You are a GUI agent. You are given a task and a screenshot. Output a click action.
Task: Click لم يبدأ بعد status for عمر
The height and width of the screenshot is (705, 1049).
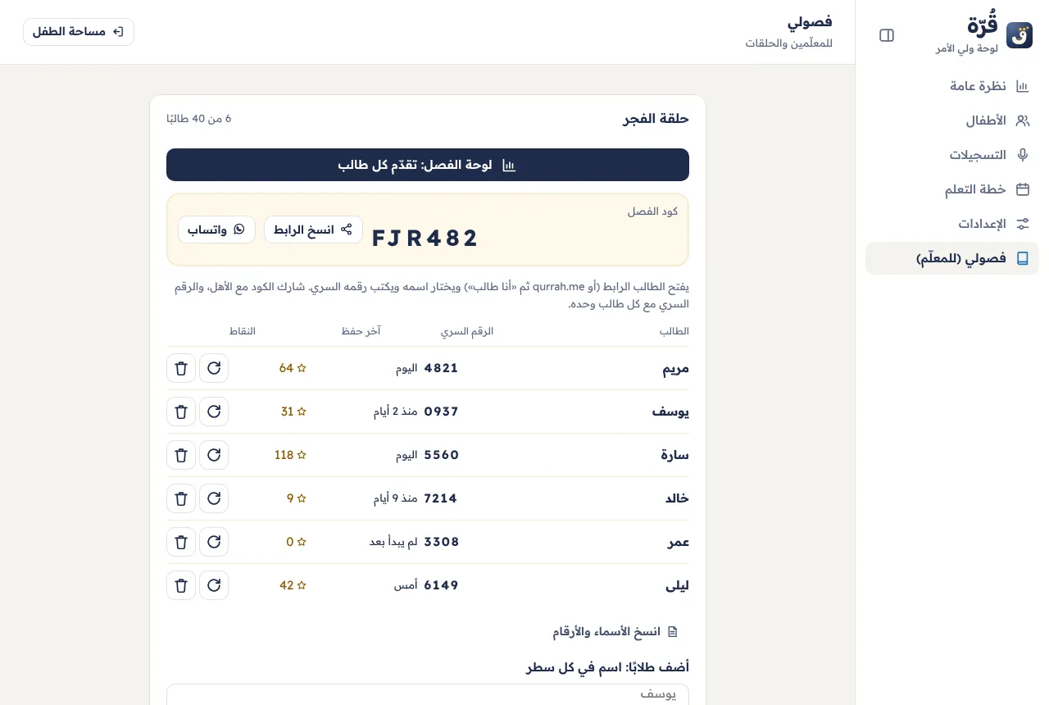point(393,542)
